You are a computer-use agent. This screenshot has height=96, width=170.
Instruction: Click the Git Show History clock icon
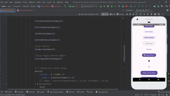coord(146,6)
